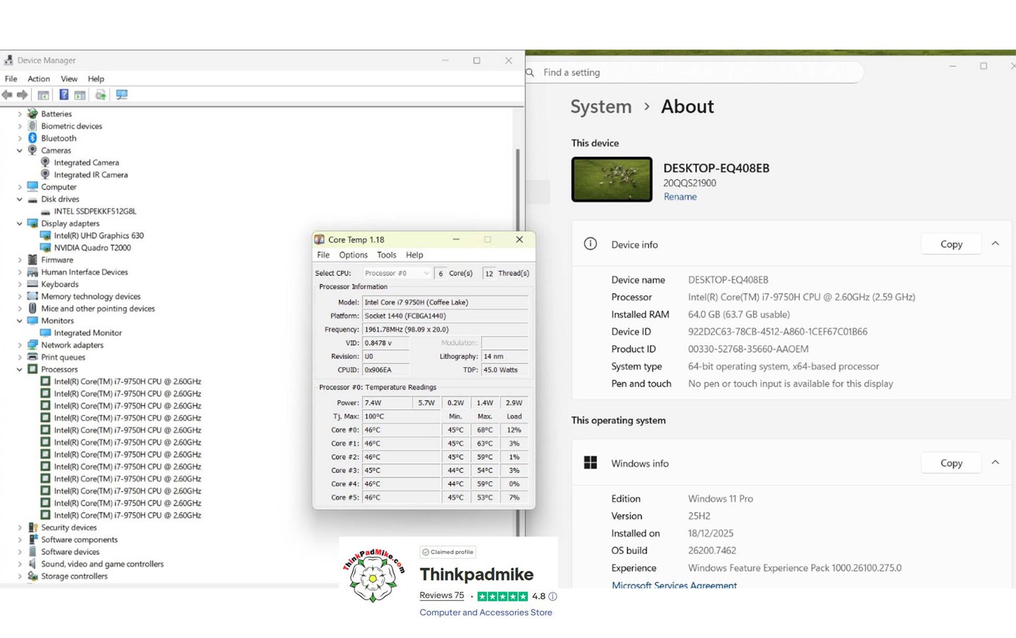Click the Rename link under device name
Screen dimensions: 1016x638
click(680, 197)
